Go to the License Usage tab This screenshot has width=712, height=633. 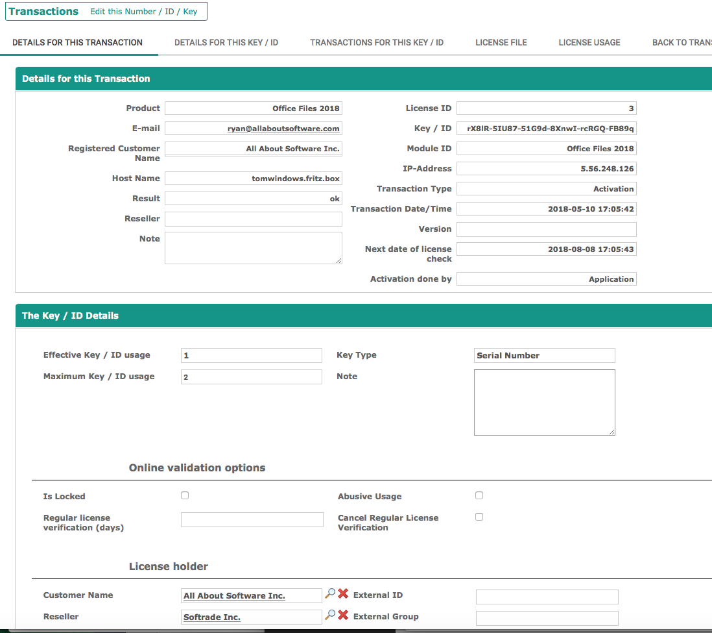[x=589, y=42]
